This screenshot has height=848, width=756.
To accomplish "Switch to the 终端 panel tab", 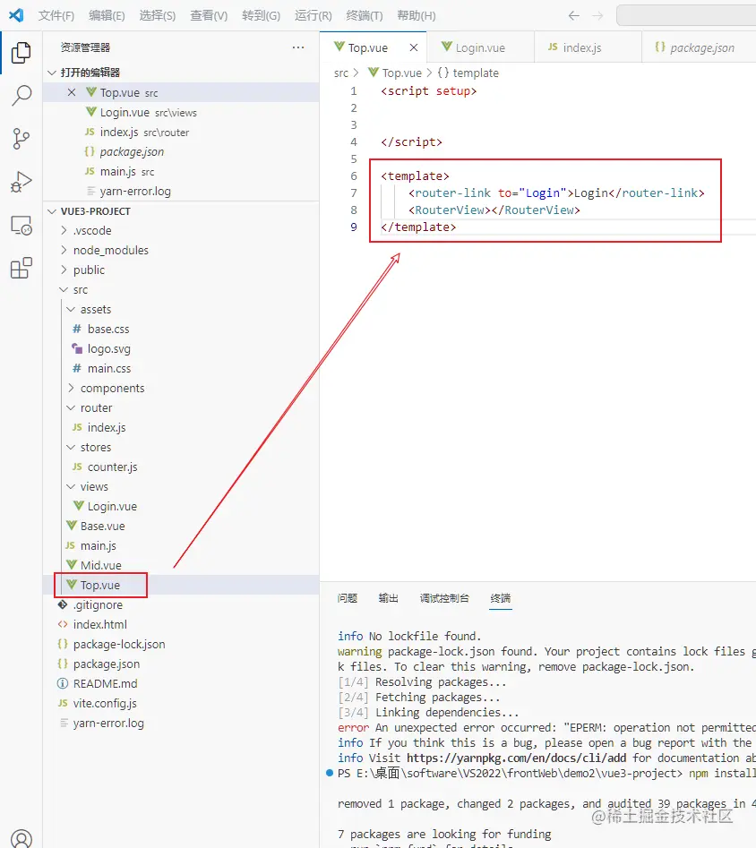I will pos(501,598).
